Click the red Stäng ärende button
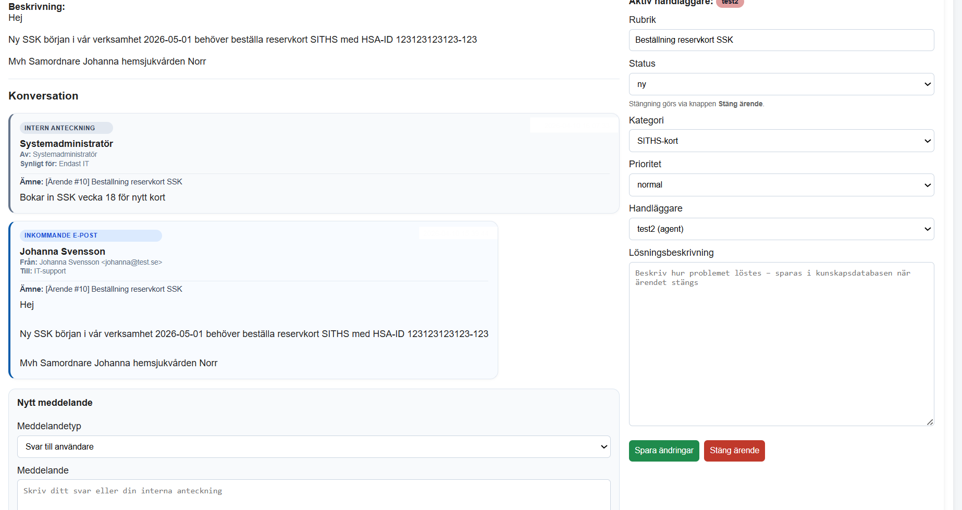Screen dimensions: 962x510 coord(734,451)
